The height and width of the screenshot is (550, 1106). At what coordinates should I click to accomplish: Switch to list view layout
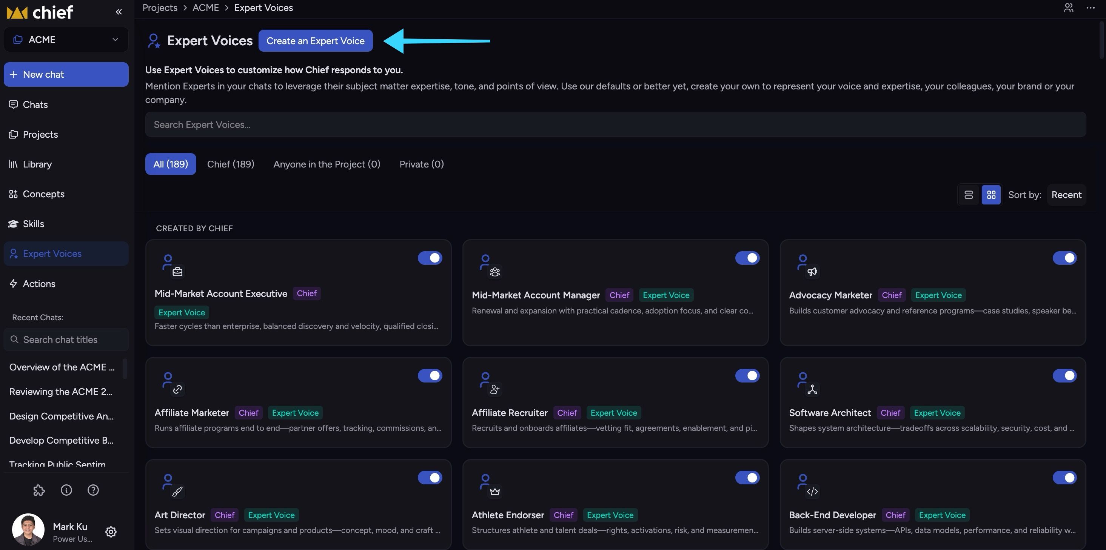point(969,195)
